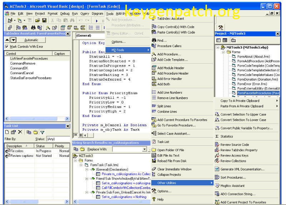The width and height of the screenshot is (286, 205).
Task: Click the delete task X icon
Action: click(x=20, y=132)
